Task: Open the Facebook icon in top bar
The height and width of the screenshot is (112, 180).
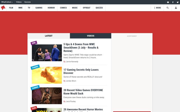Action: click(173, 2)
